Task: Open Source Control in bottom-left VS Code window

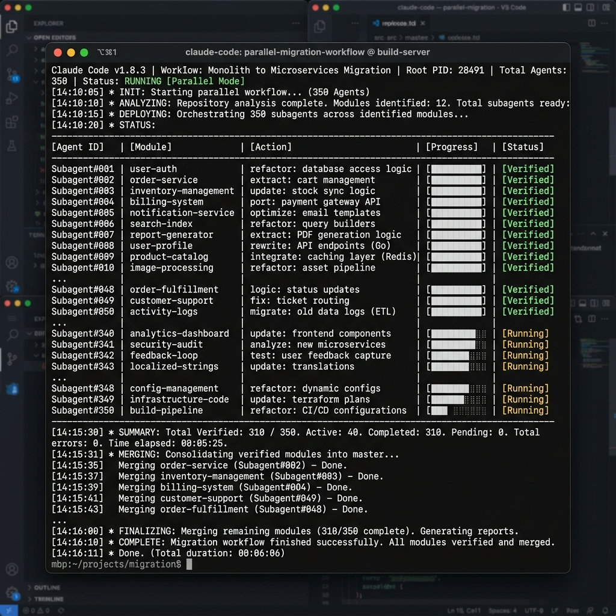Action: 12,359
